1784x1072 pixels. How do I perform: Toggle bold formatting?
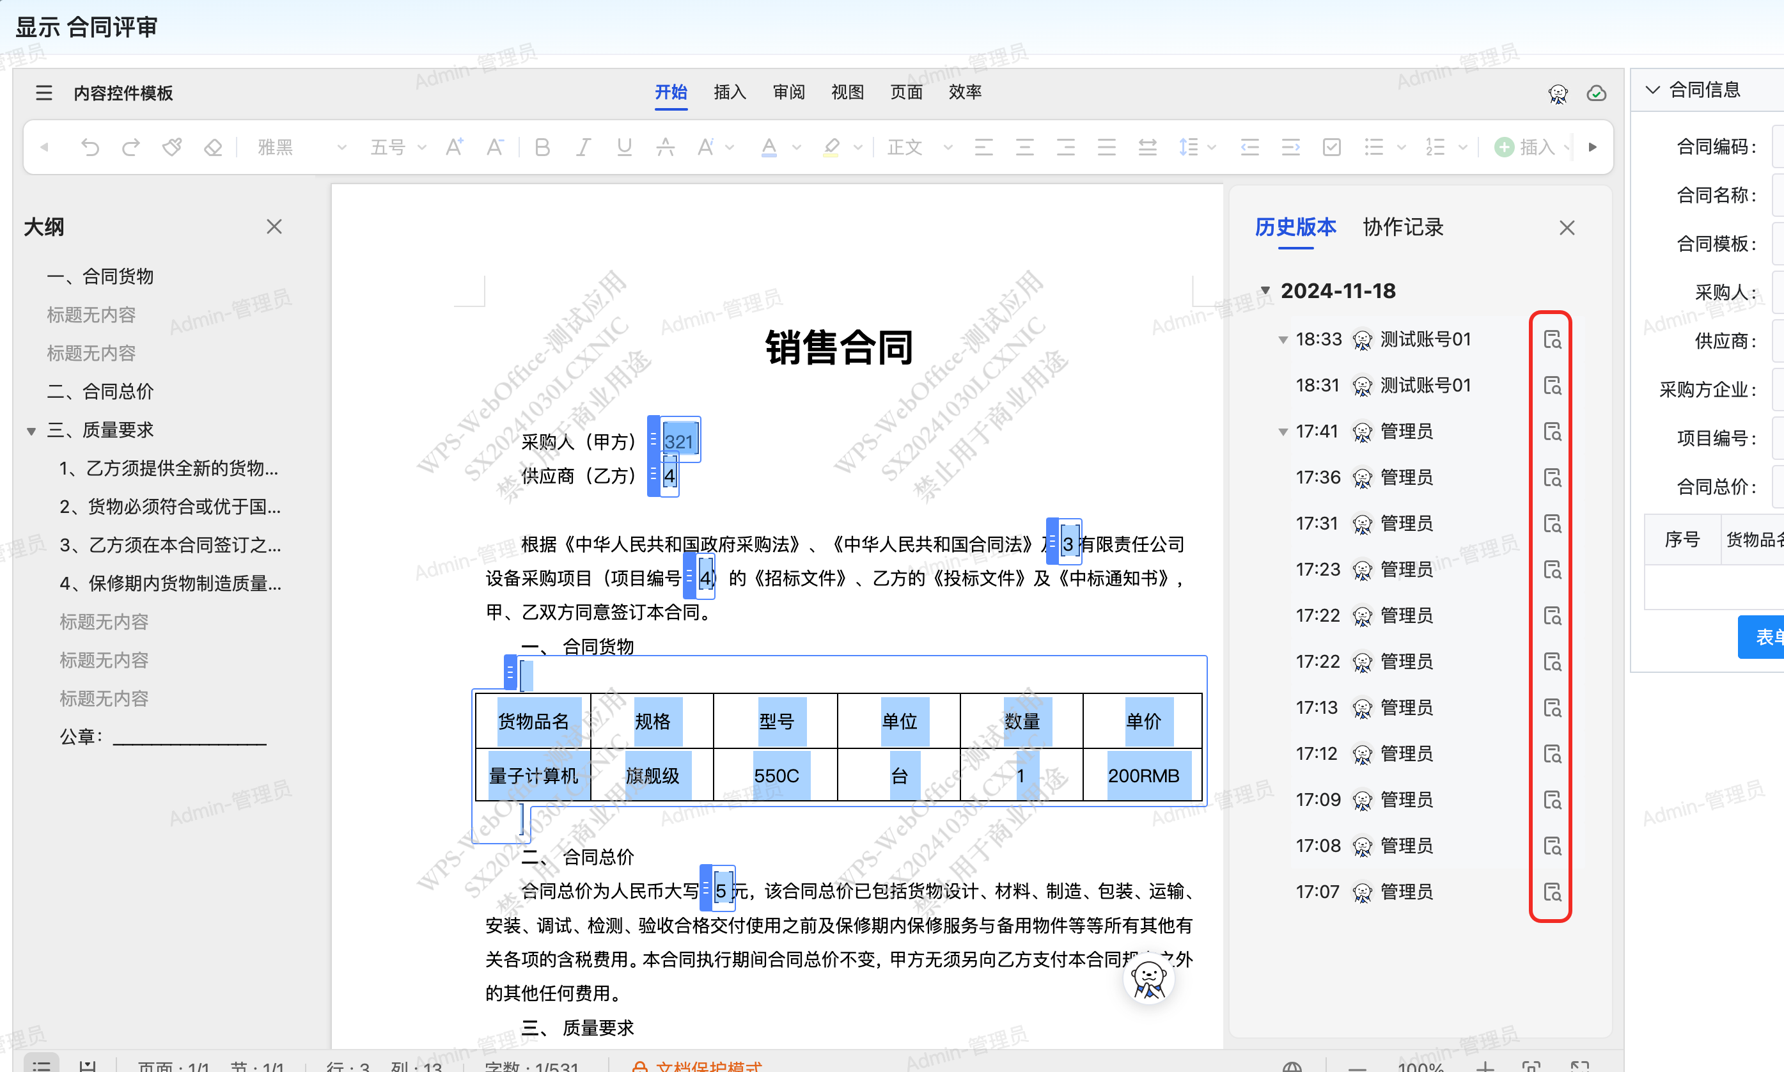pyautogui.click(x=542, y=147)
